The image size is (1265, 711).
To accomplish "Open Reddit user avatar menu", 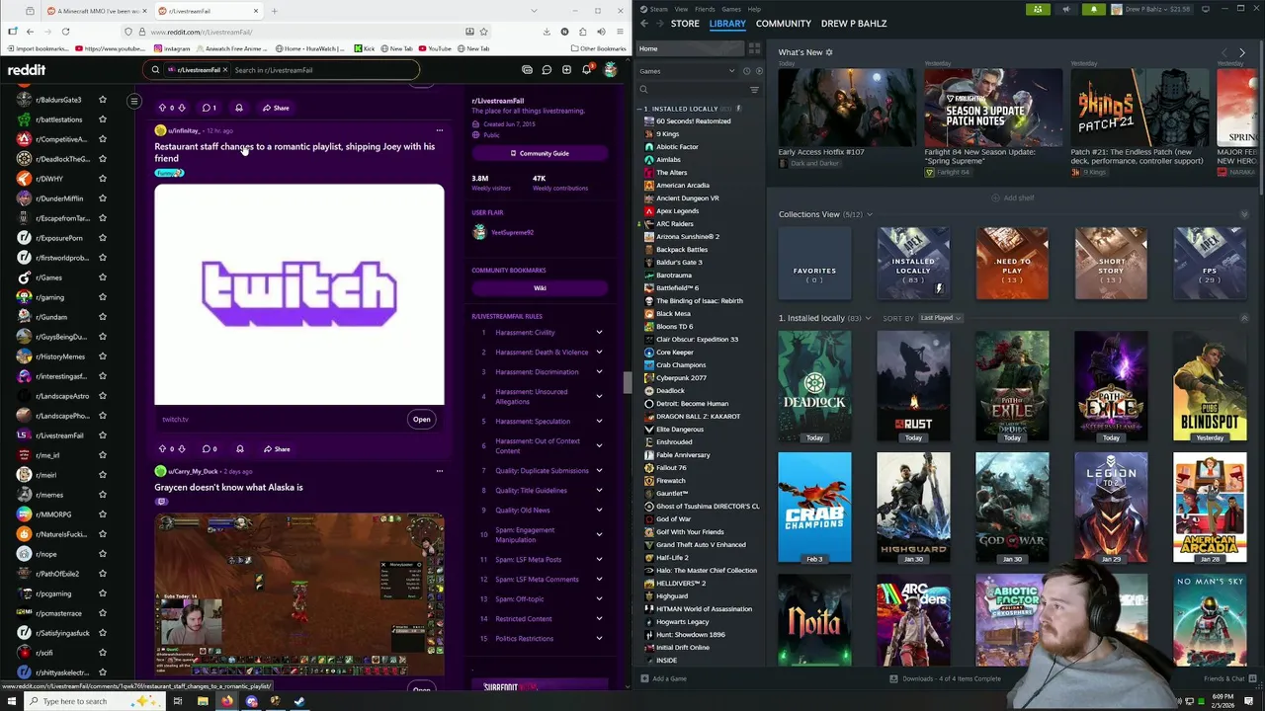I will tap(610, 70).
